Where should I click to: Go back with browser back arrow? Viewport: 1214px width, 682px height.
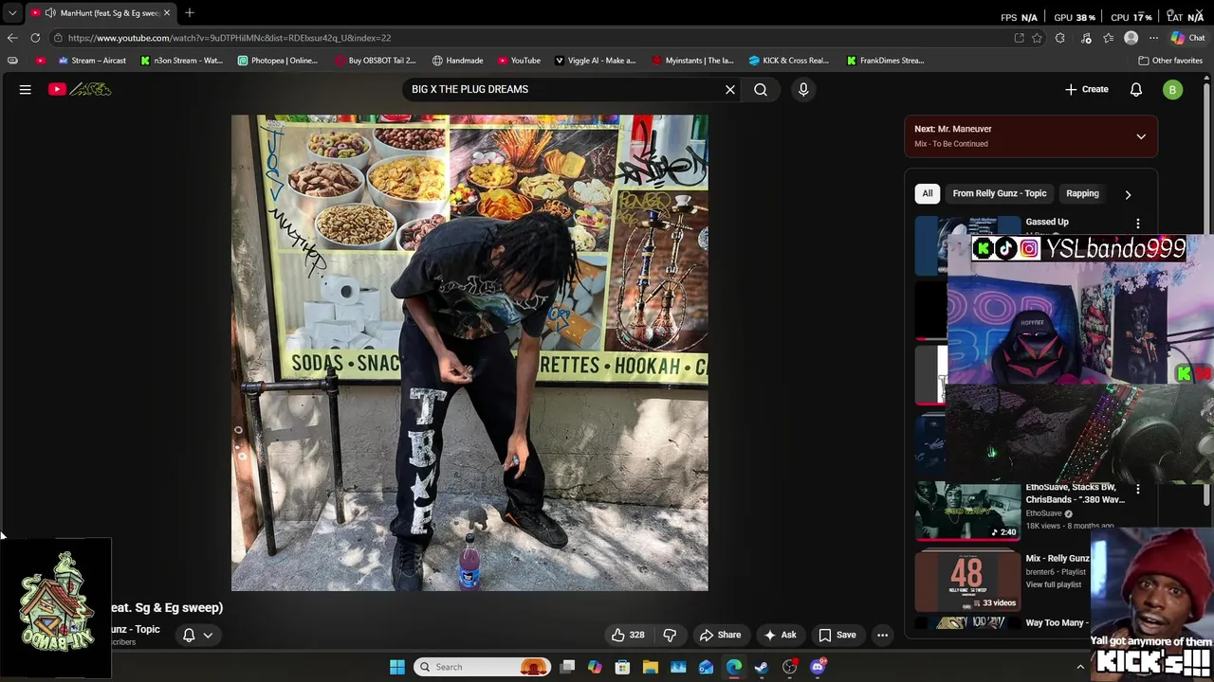[12, 38]
